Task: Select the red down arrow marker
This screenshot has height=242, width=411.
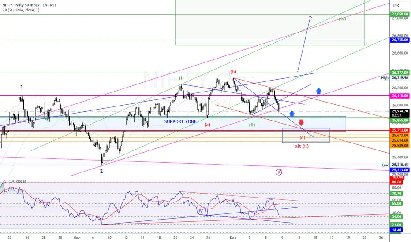Action: click(x=301, y=122)
